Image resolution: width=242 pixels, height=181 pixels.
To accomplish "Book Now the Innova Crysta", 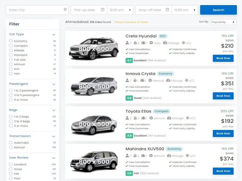I will (223, 96).
